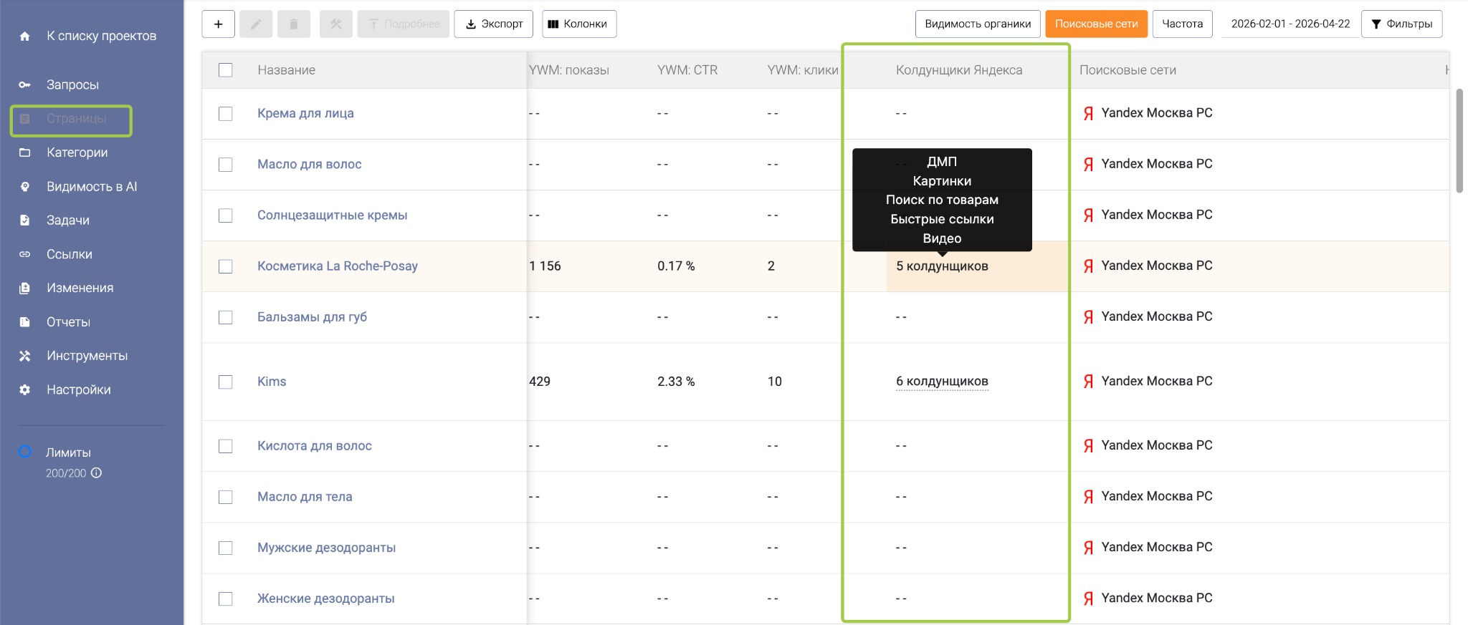This screenshot has height=625, width=1468.
Task: Open the Колонки columns selector
Action: pos(578,24)
